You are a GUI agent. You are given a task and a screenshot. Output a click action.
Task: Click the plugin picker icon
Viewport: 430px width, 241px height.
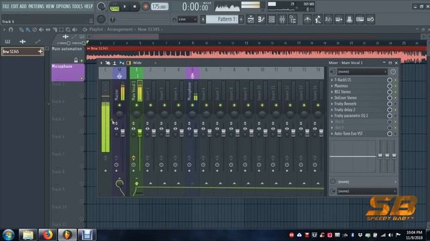coord(349,19)
